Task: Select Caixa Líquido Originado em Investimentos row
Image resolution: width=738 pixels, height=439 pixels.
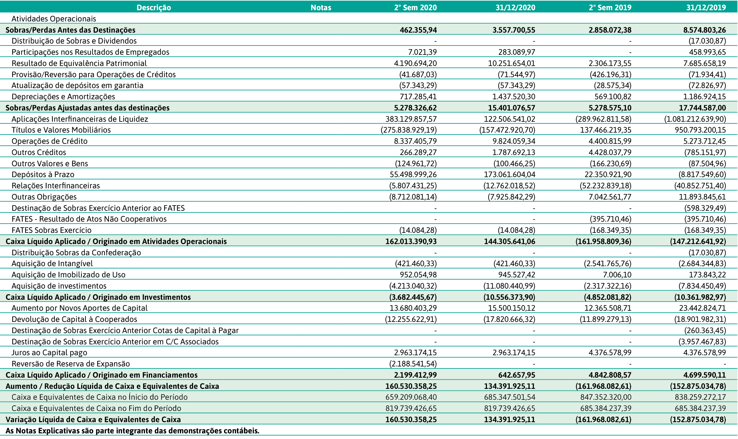Action: 98,297
